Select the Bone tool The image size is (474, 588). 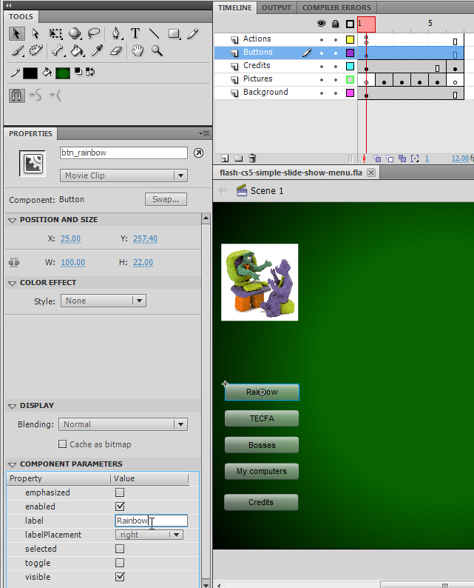tap(58, 50)
